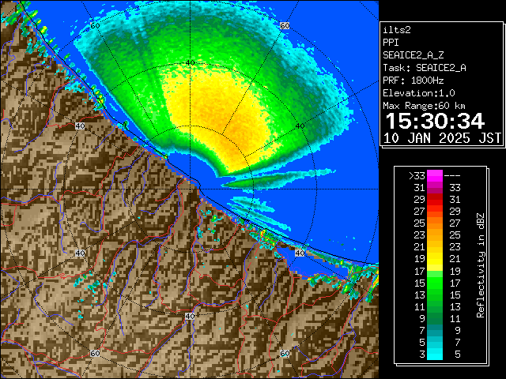Click the 'PRF: 1800Hz' value
The height and width of the screenshot is (379, 506).
(x=413, y=81)
